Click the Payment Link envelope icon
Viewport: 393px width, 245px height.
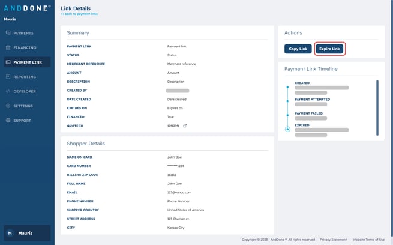[x=8, y=62]
